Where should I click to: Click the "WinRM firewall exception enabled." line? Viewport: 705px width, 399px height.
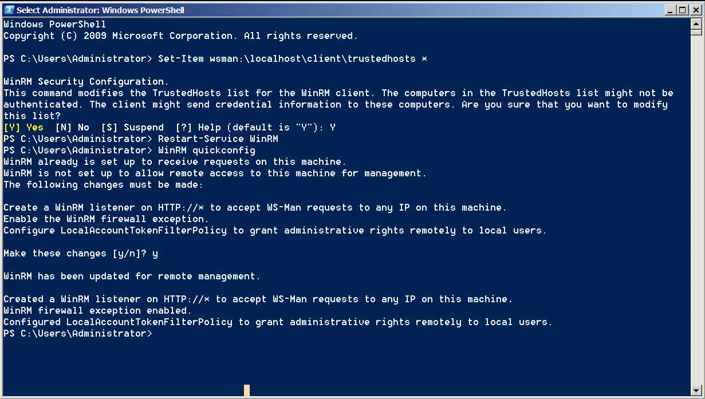(97, 311)
